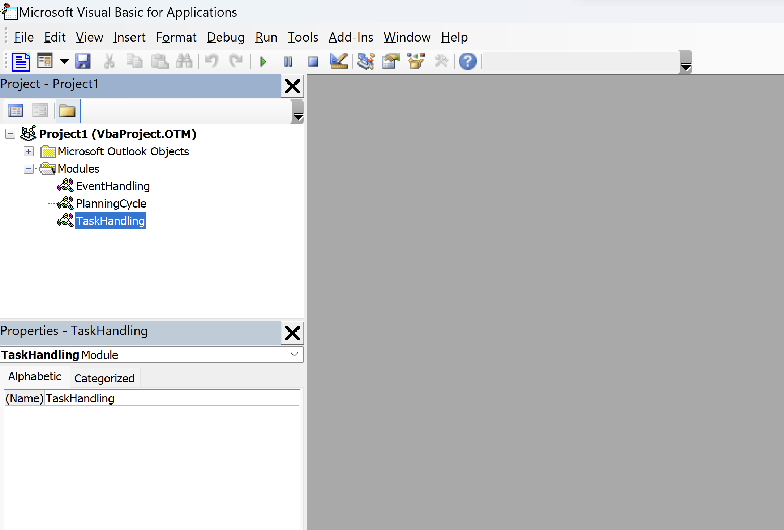
Task: Open the Edit menu
Action: [x=55, y=37]
